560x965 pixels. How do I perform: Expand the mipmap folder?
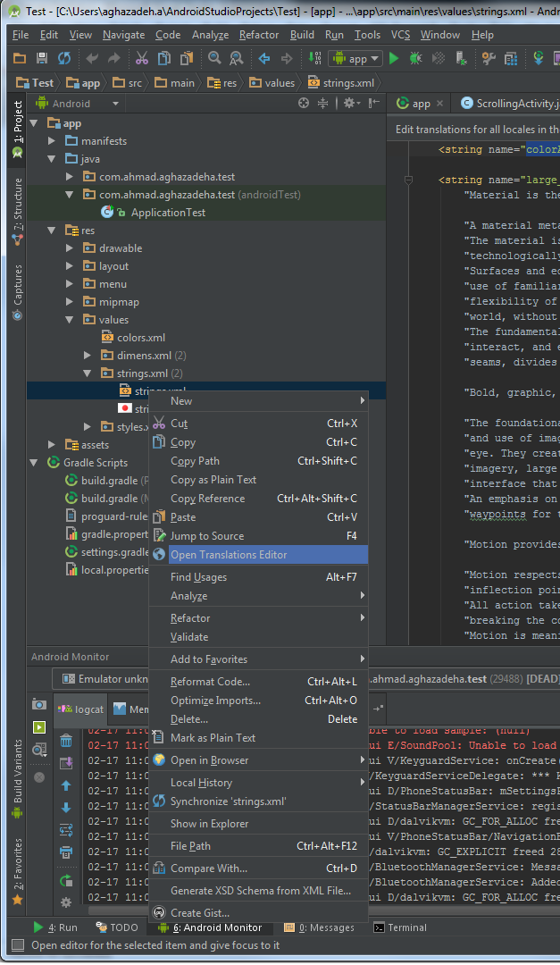point(70,302)
